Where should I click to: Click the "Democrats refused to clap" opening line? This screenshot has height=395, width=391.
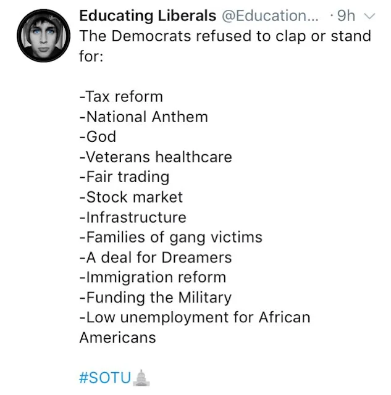point(225,35)
